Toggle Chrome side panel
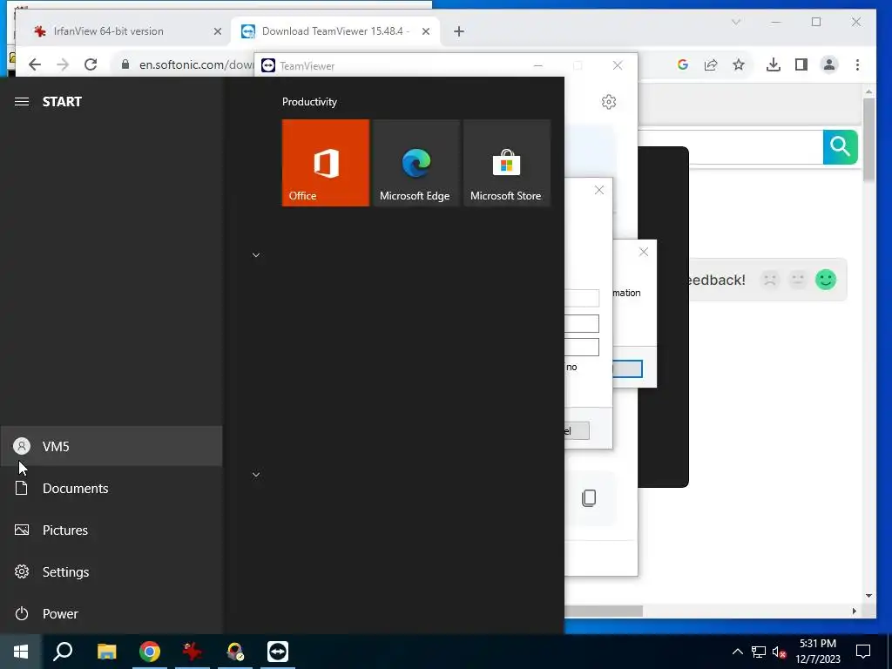 tap(801, 64)
